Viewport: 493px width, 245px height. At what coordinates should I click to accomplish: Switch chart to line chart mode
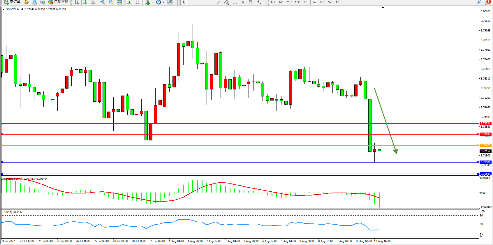pyautogui.click(x=93, y=2)
